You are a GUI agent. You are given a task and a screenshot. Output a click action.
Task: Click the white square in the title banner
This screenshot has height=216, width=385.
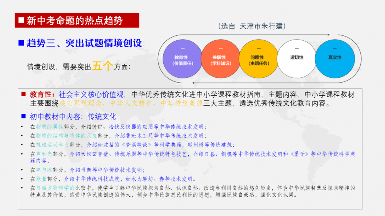[x=21, y=20]
